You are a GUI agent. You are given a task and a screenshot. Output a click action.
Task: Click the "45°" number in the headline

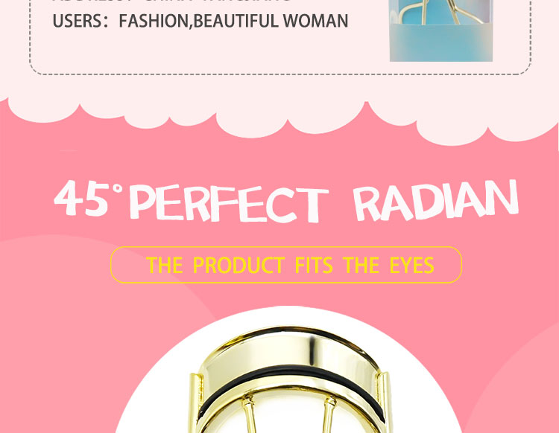coord(88,198)
